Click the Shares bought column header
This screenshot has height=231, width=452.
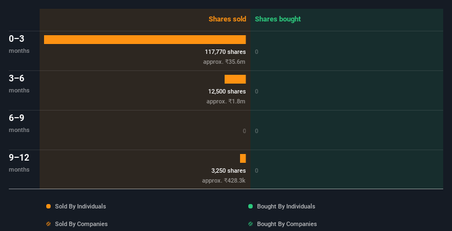(x=278, y=19)
